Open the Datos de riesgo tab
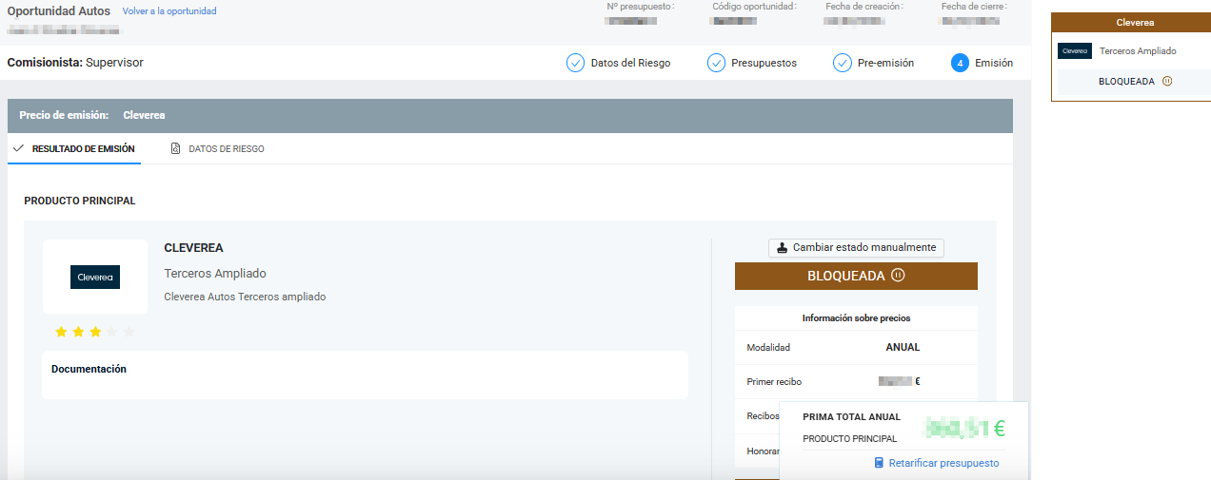 pyautogui.click(x=217, y=148)
